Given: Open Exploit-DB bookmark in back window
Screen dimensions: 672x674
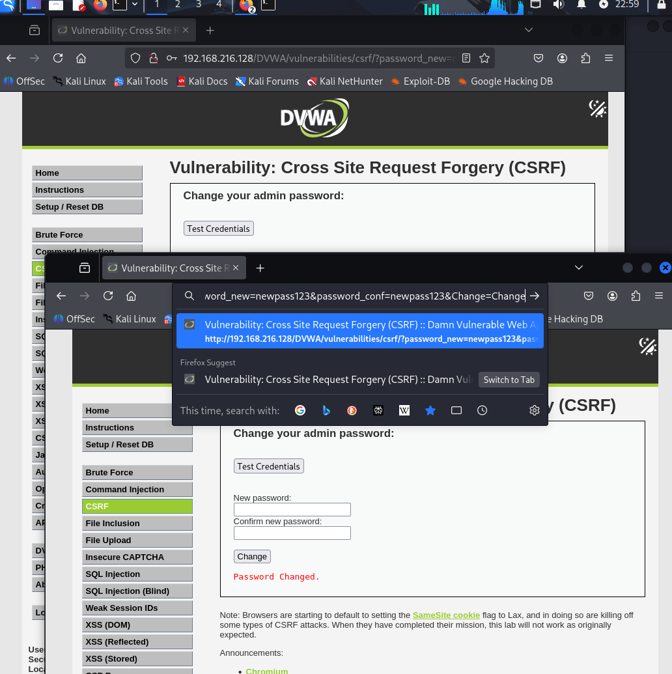Looking at the screenshot, I should pos(421,81).
